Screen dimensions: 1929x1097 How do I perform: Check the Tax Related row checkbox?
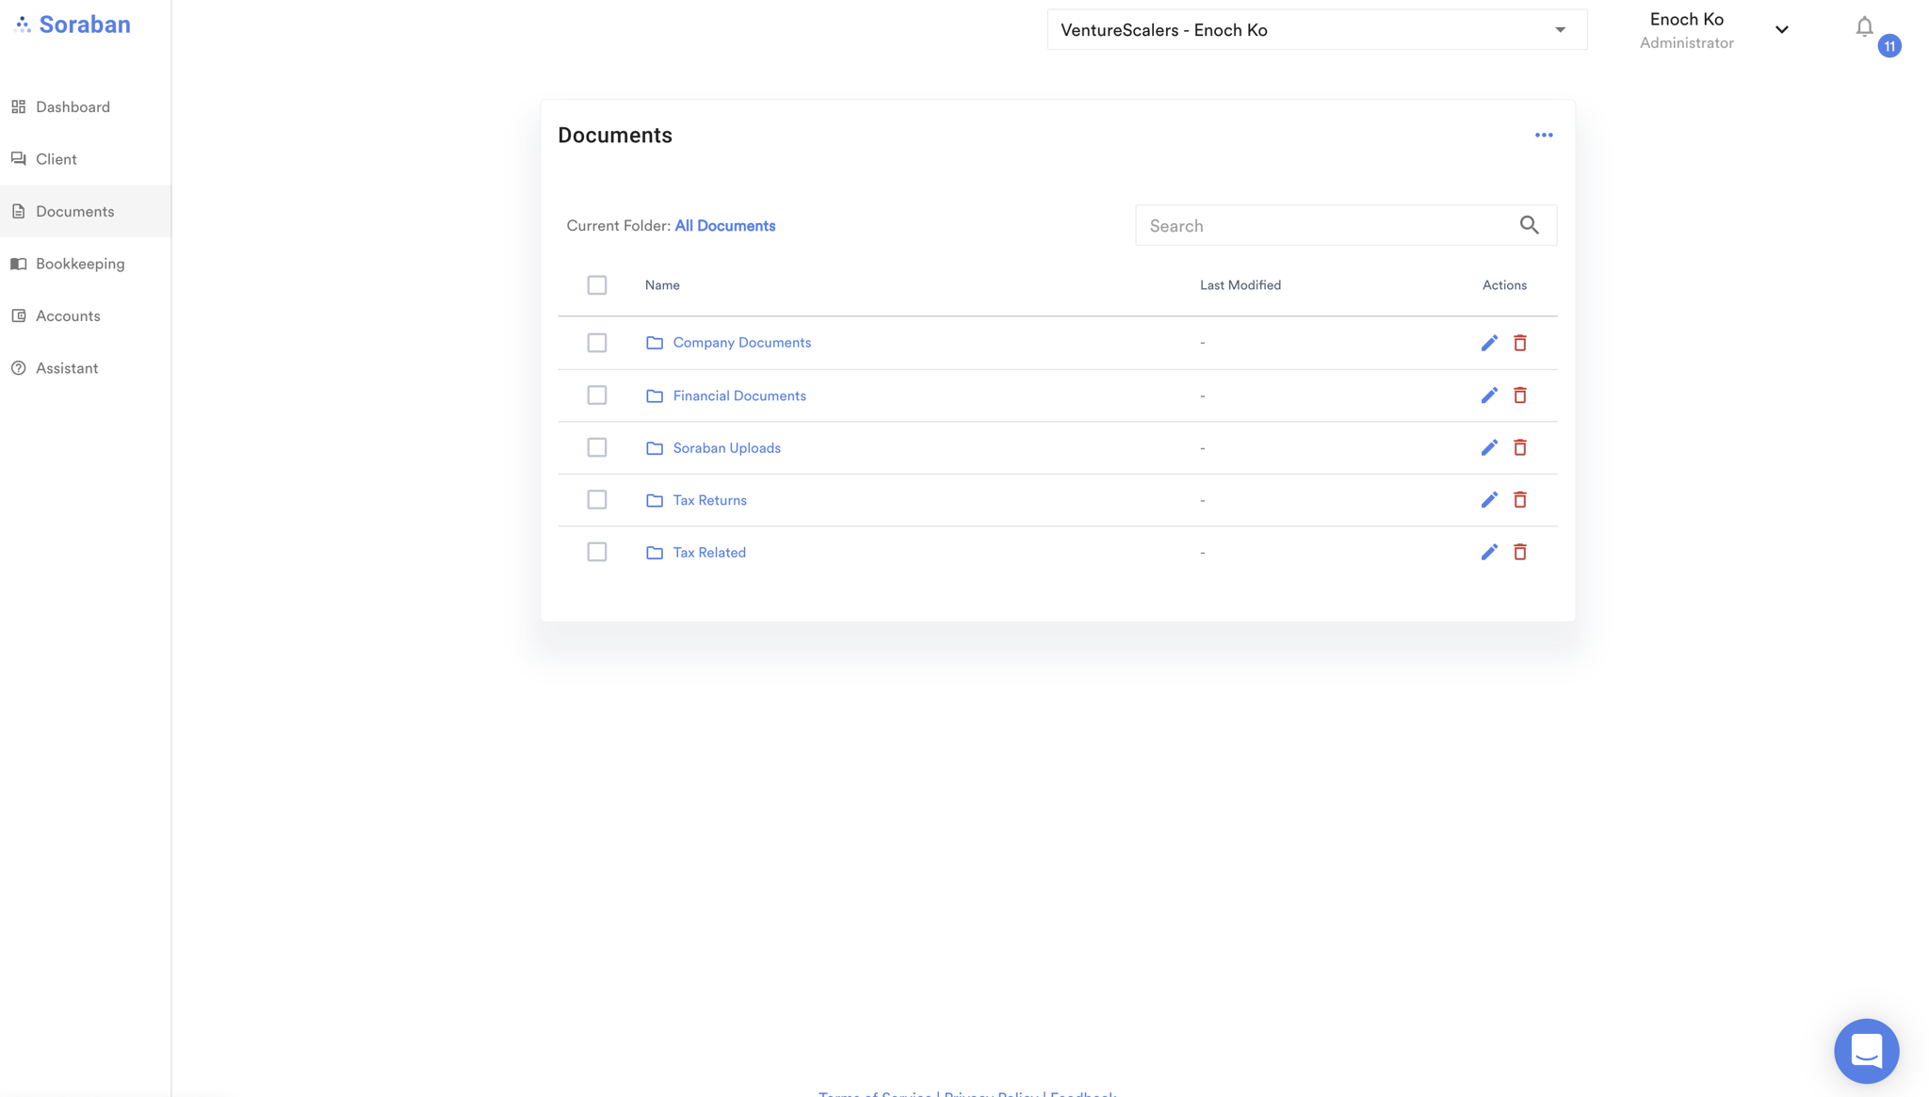[597, 552]
